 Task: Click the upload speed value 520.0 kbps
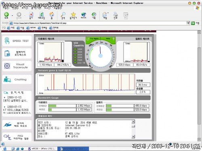pyautogui.click(x=124, y=65)
